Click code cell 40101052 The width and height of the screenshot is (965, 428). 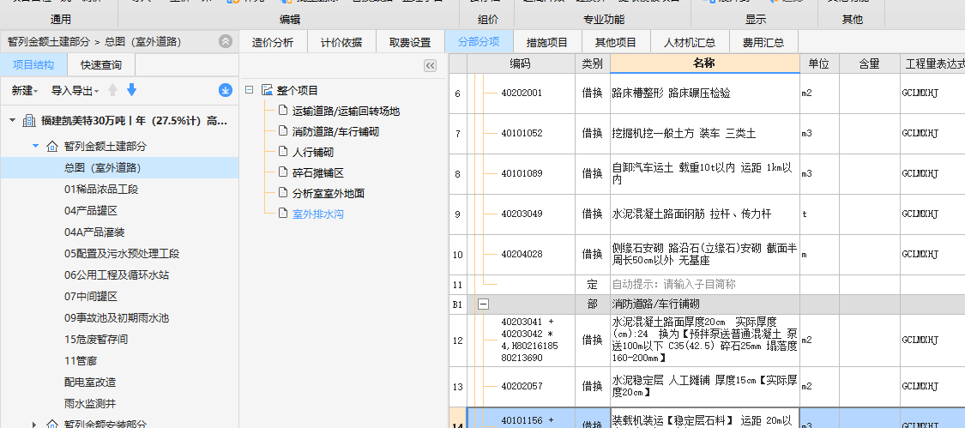(522, 134)
